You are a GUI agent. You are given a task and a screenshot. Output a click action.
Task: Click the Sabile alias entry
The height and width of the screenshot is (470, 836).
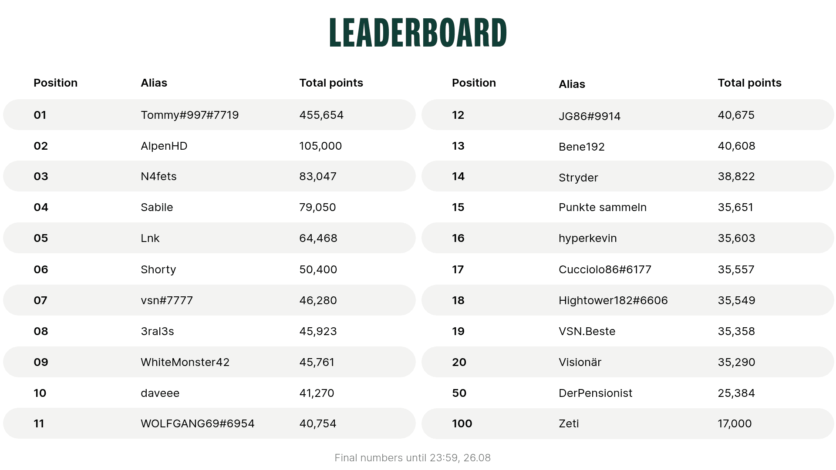point(157,207)
